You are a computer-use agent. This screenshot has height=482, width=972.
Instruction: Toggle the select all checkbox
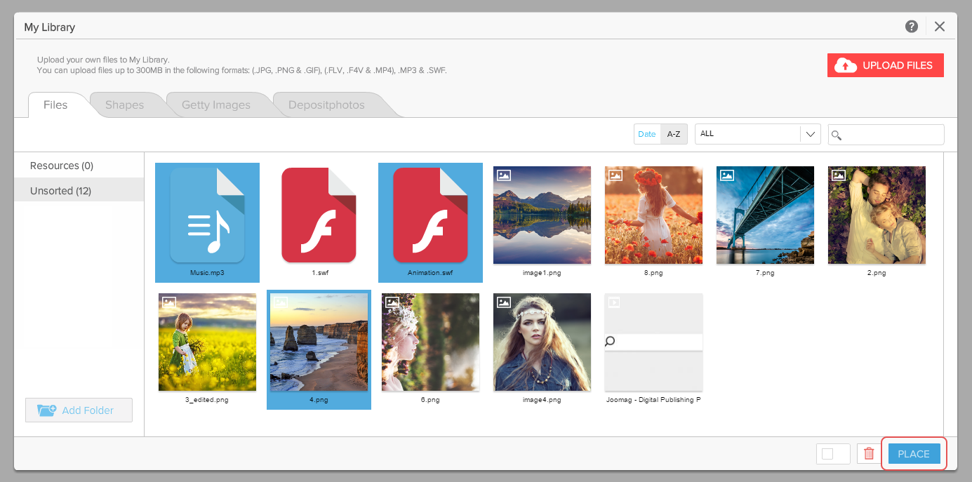click(x=827, y=454)
